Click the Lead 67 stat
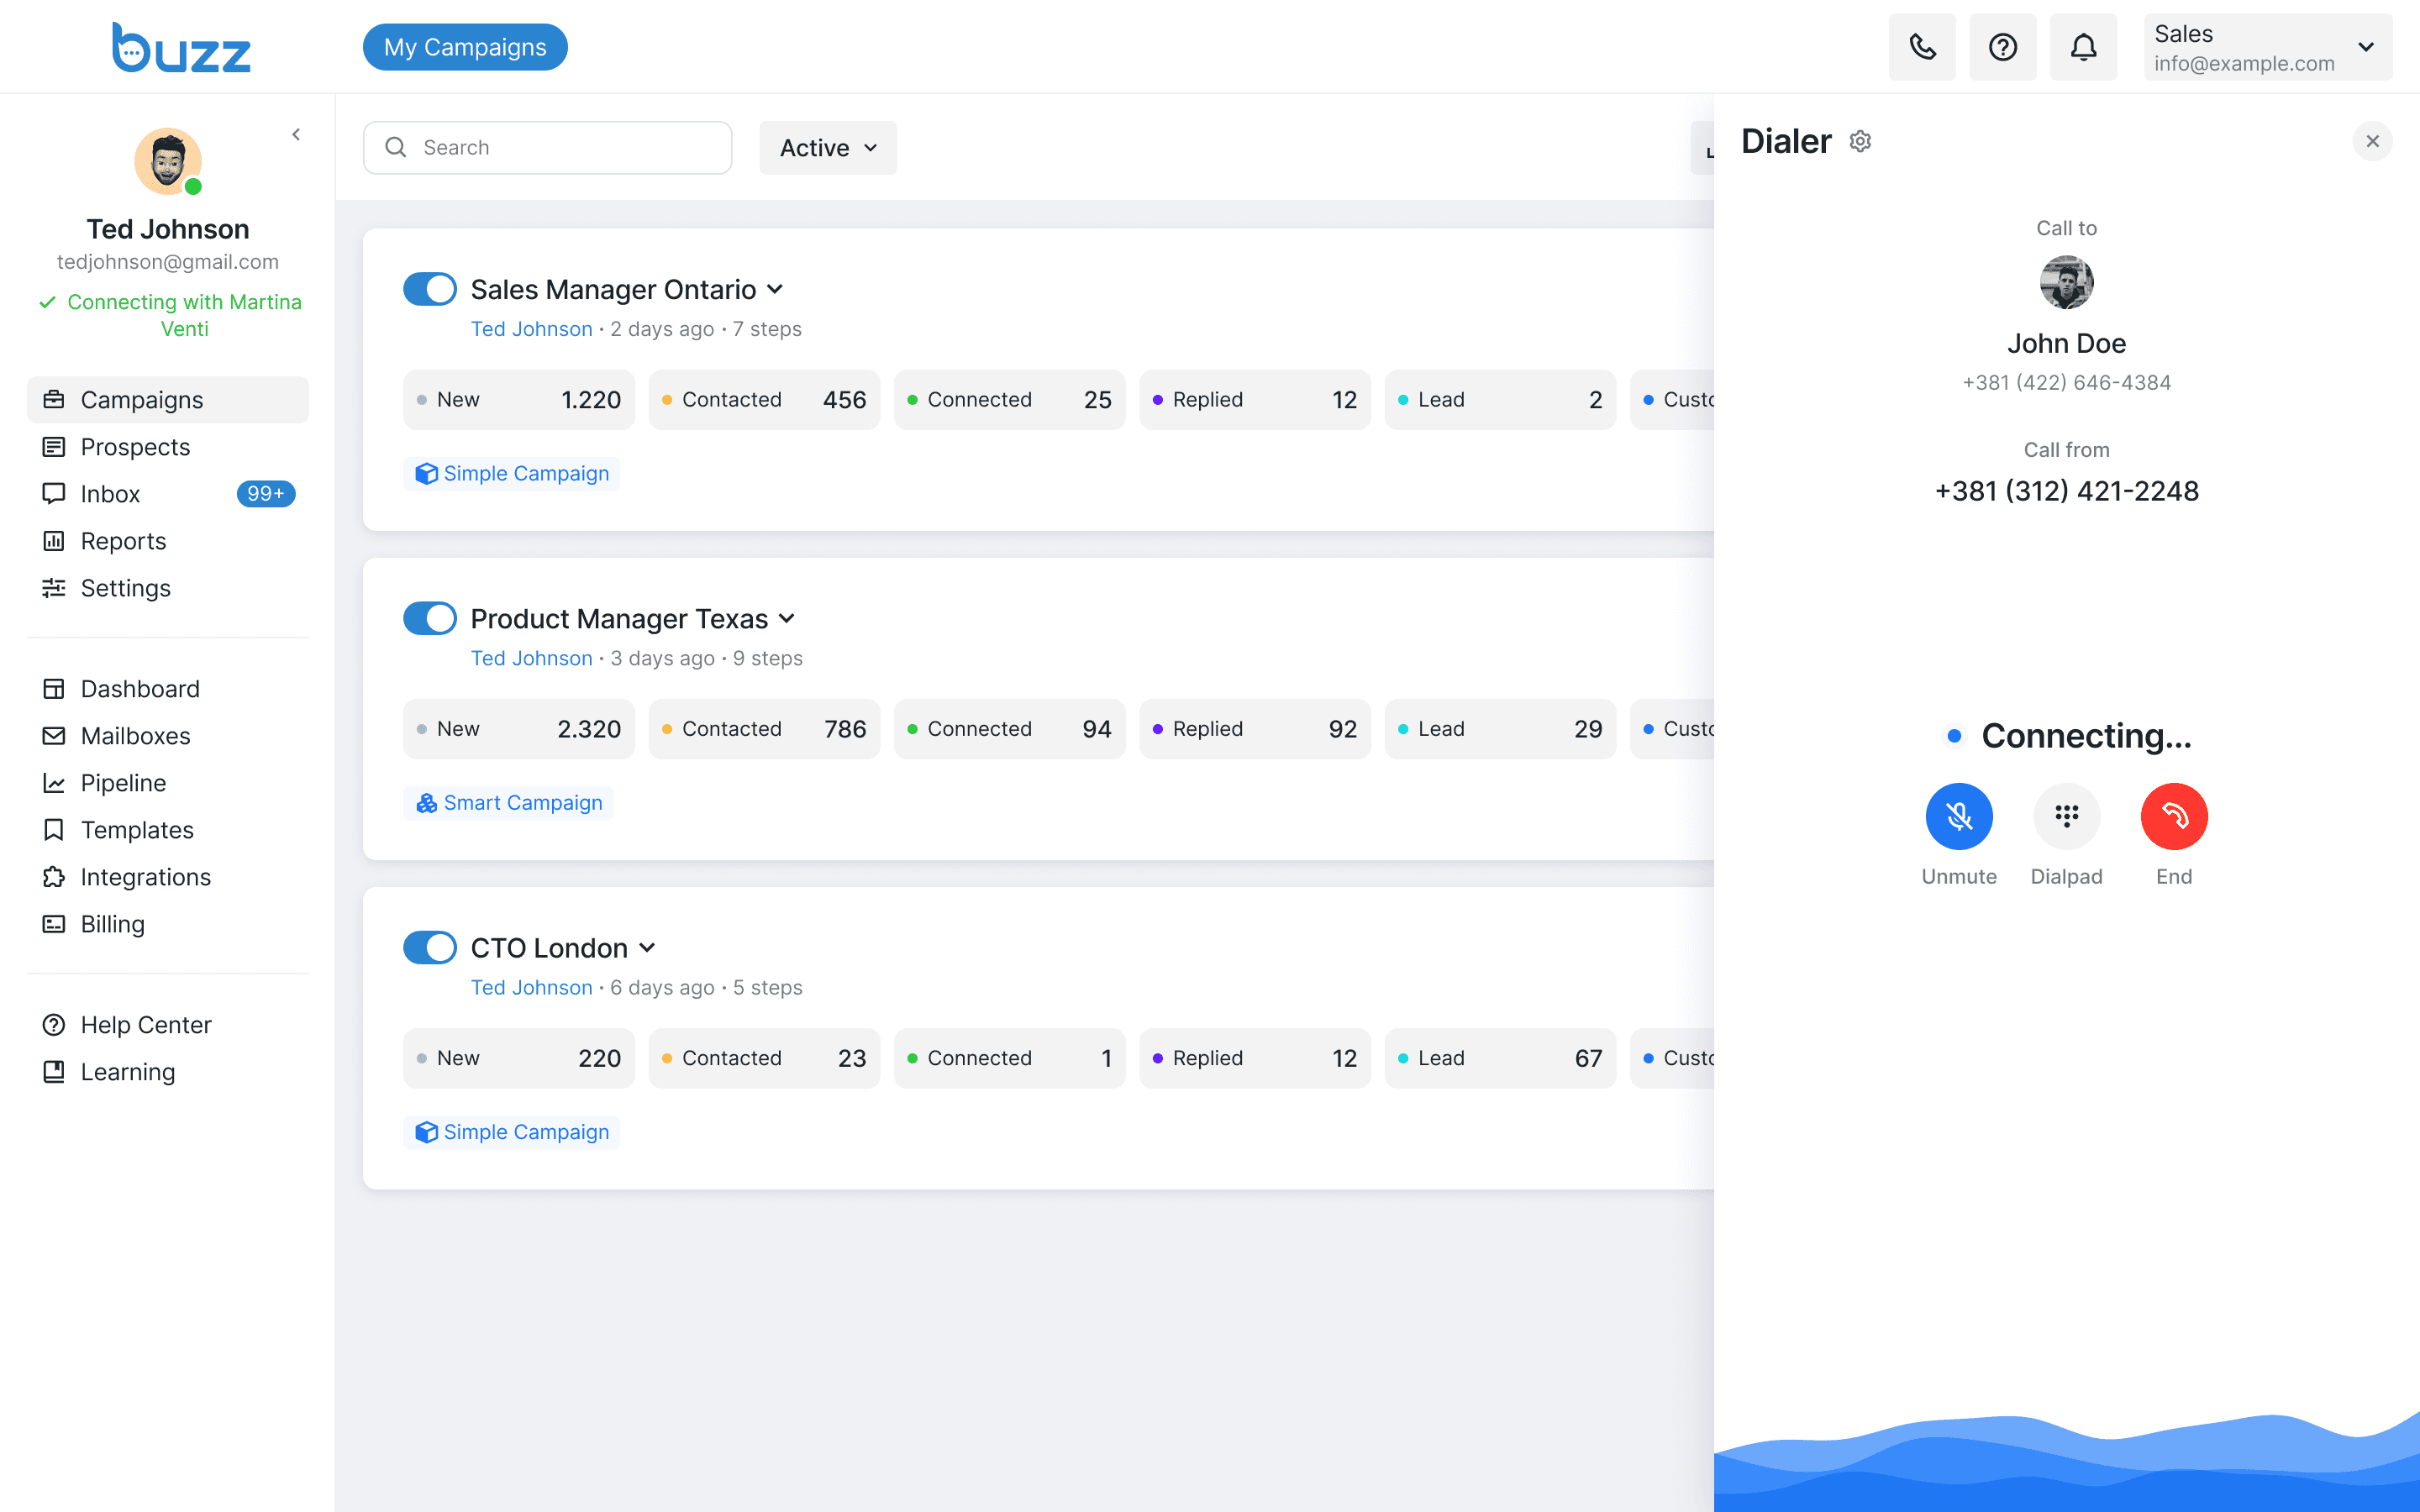2420x1512 pixels. pos(1500,1058)
